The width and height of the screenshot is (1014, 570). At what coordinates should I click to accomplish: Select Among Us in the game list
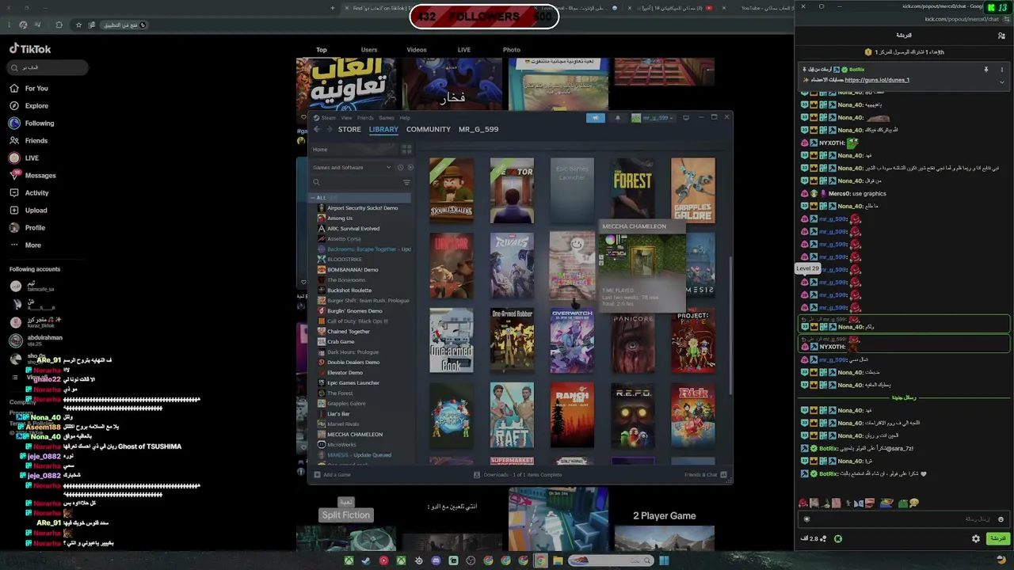pyautogui.click(x=340, y=218)
